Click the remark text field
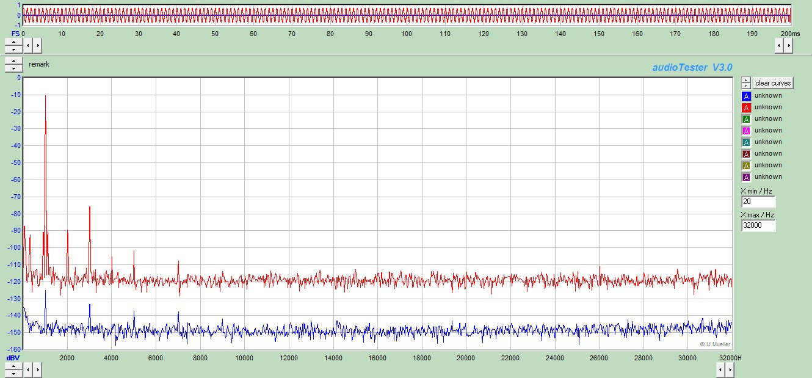Viewport: 812px width, 378px height. (x=39, y=64)
